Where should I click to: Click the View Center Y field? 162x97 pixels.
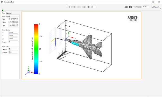point(13,35)
